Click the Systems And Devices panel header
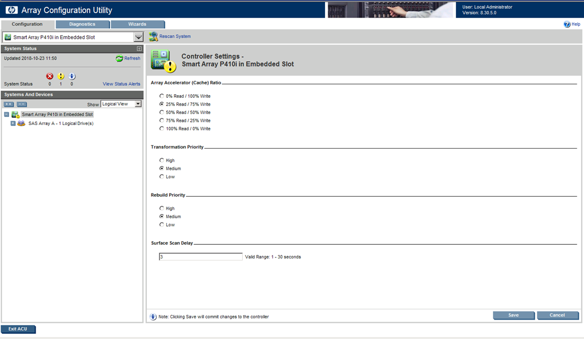This screenshot has height=339, width=584. point(72,95)
